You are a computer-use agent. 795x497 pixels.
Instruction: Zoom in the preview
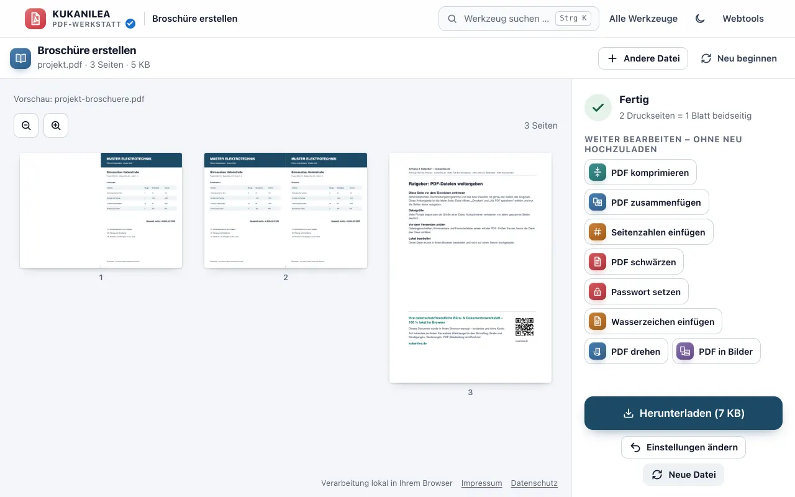[56, 125]
